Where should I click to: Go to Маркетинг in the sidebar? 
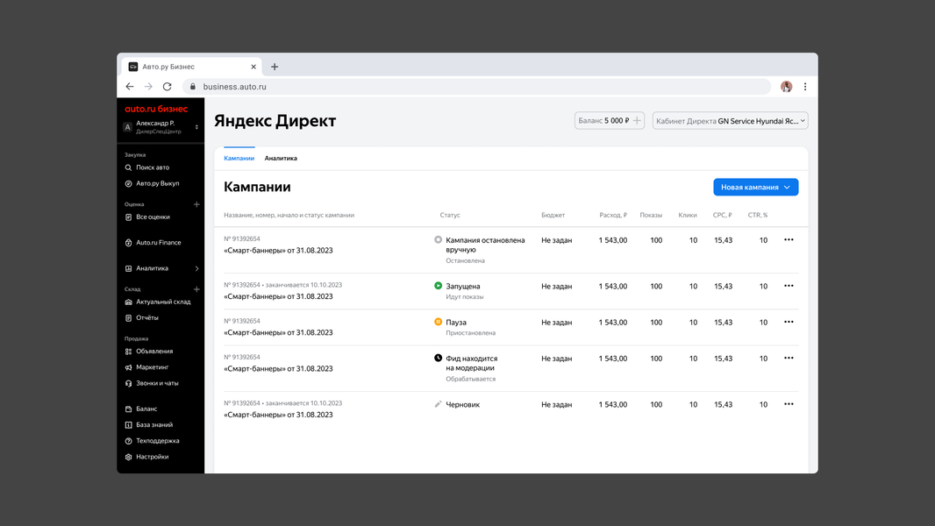pyautogui.click(x=152, y=367)
